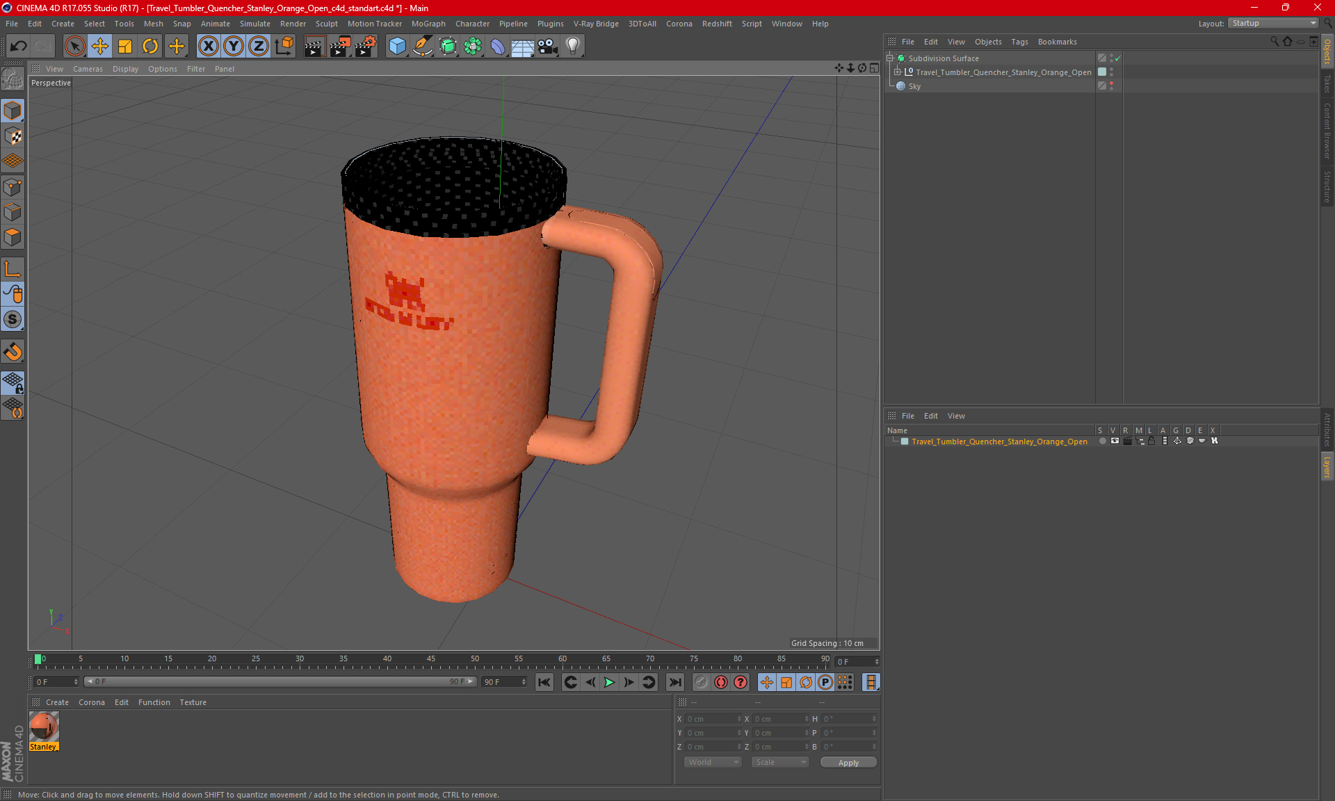Open the Object Manager Tags menu
1335x801 pixels.
point(1019,42)
